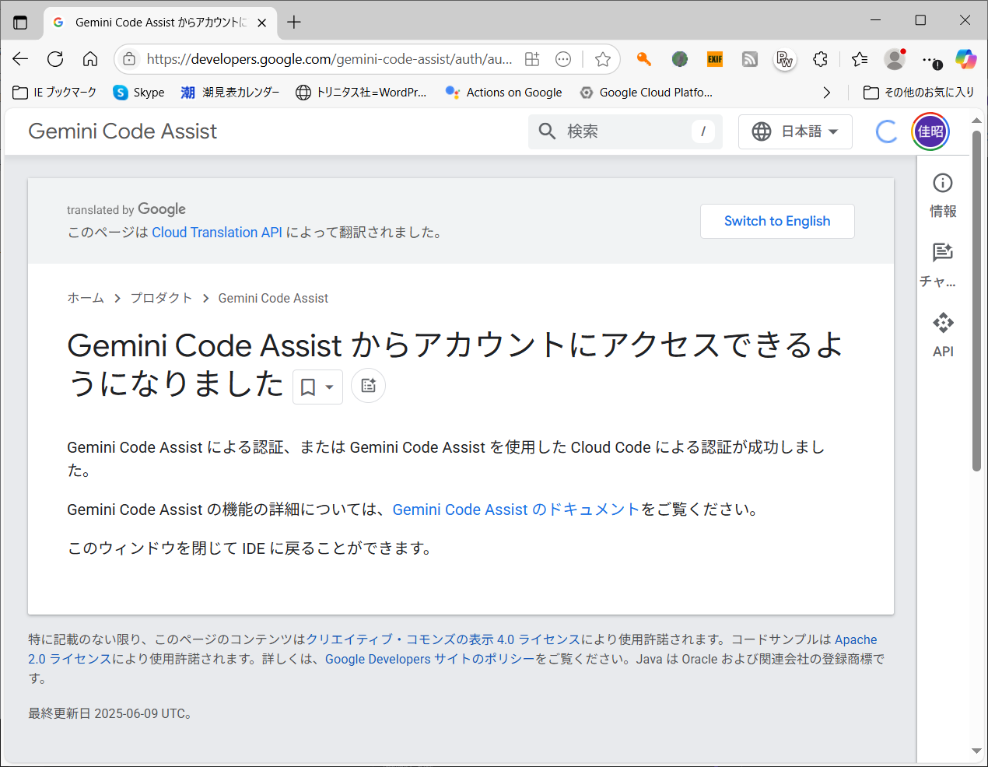Open Google Cloud Platform bookmark
This screenshot has height=767, width=988.
pos(646,93)
